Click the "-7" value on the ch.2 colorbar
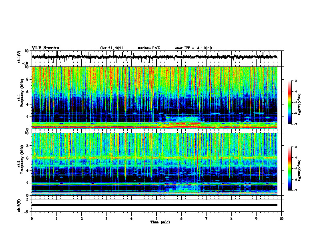 tap(295, 190)
